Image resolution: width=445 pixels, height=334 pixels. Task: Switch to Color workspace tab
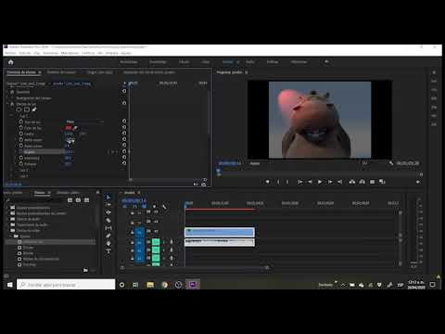pyautogui.click(x=206, y=62)
